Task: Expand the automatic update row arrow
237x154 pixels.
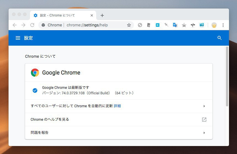Action: coord(204,106)
